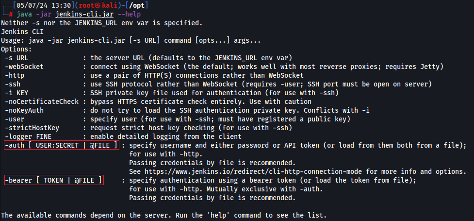The height and width of the screenshot is (221, 474).
Task: Click the red-boxed -bearer option
Action: coord(53,180)
